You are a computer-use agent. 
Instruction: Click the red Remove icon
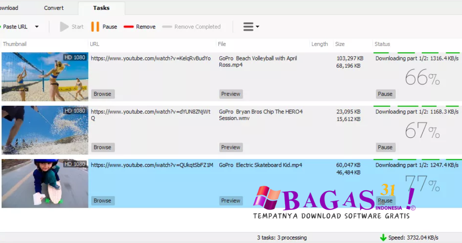[129, 27]
